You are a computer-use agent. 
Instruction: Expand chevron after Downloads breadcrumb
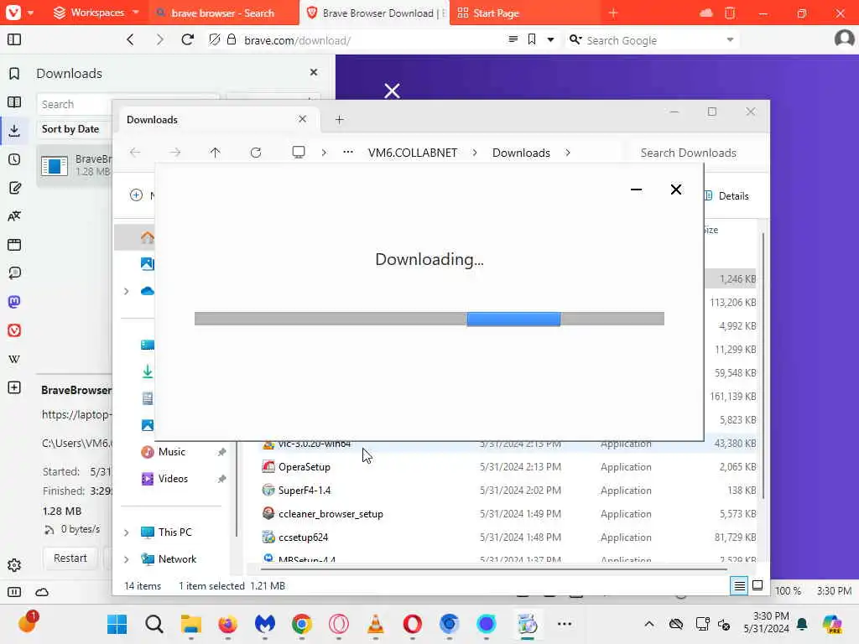[x=568, y=153]
